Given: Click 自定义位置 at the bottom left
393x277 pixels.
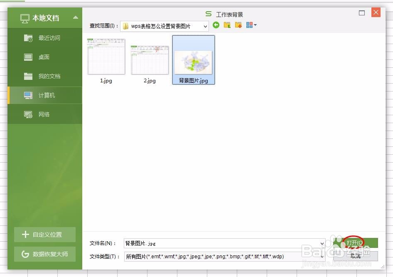Looking at the screenshot, I should (44, 235).
